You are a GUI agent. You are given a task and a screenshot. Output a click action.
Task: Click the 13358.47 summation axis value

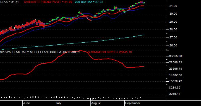(176, 81)
